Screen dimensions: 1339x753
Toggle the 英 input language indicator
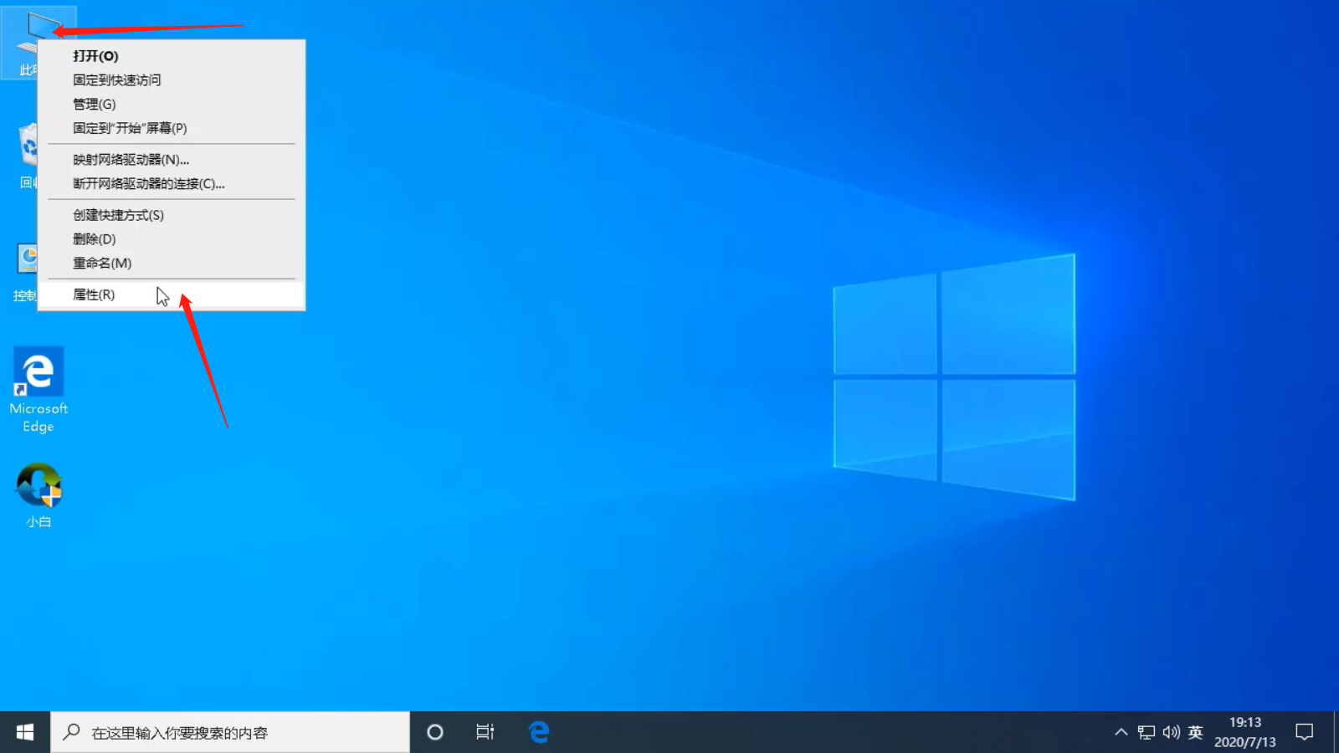1195,731
